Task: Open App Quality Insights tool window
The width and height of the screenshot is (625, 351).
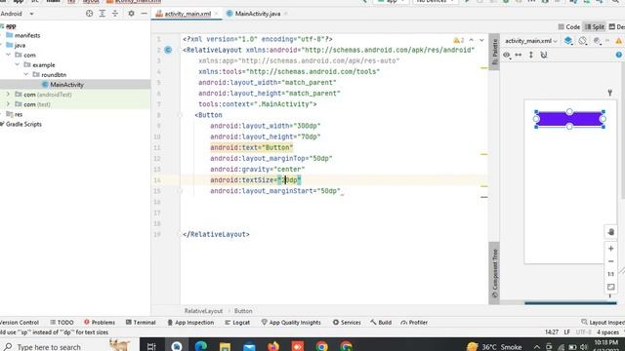Action: tap(291, 323)
